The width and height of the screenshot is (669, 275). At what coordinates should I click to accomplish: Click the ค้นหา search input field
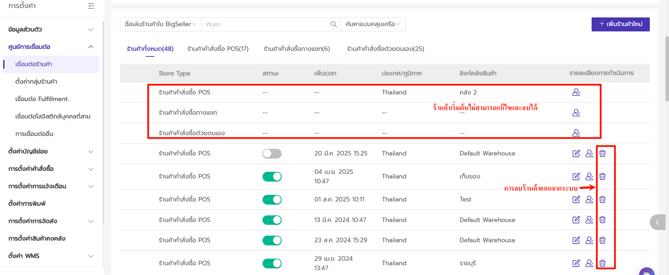pyautogui.click(x=265, y=24)
